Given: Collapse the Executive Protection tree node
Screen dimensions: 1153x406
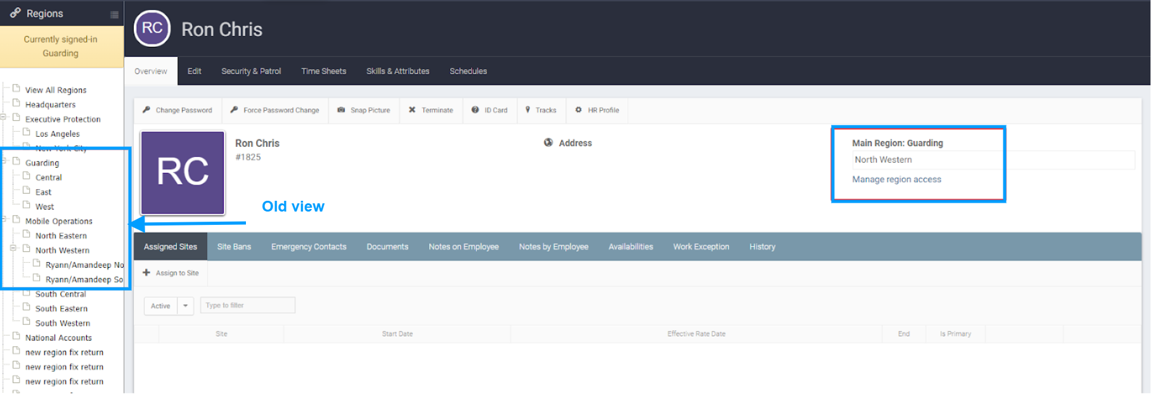Looking at the screenshot, I should 3,117.
